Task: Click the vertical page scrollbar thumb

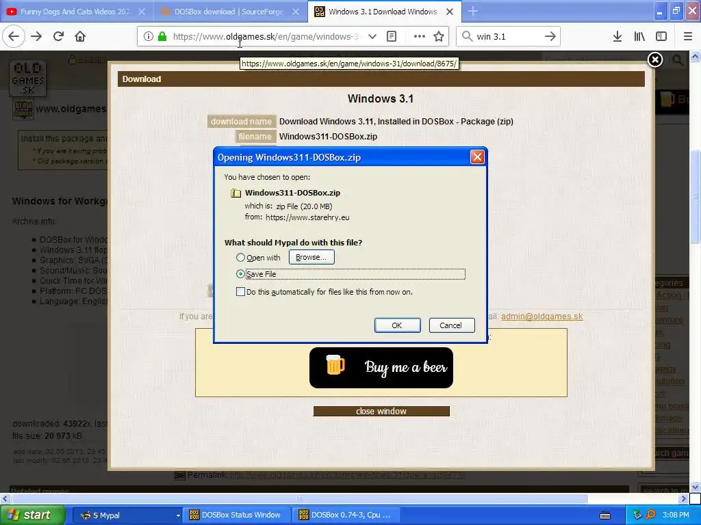Action: click(695, 196)
